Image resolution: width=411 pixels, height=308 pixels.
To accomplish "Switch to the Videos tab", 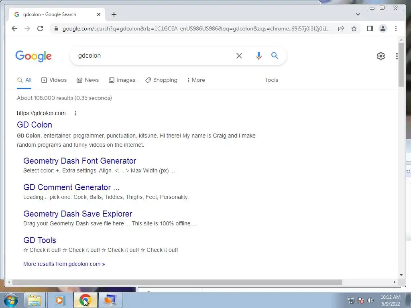I will 54,80.
